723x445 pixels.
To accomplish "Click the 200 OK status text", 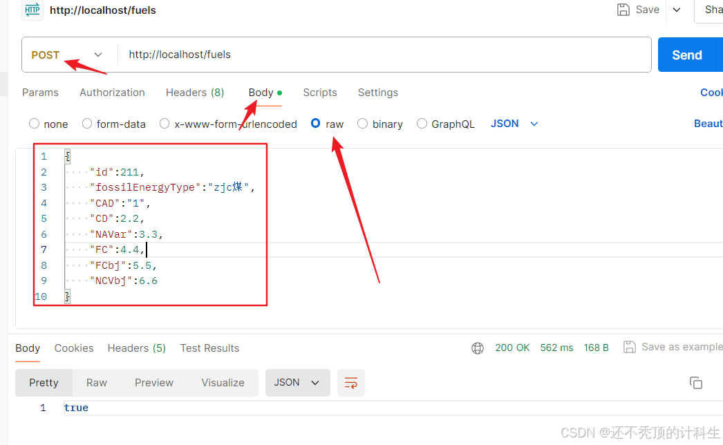I will [x=512, y=348].
